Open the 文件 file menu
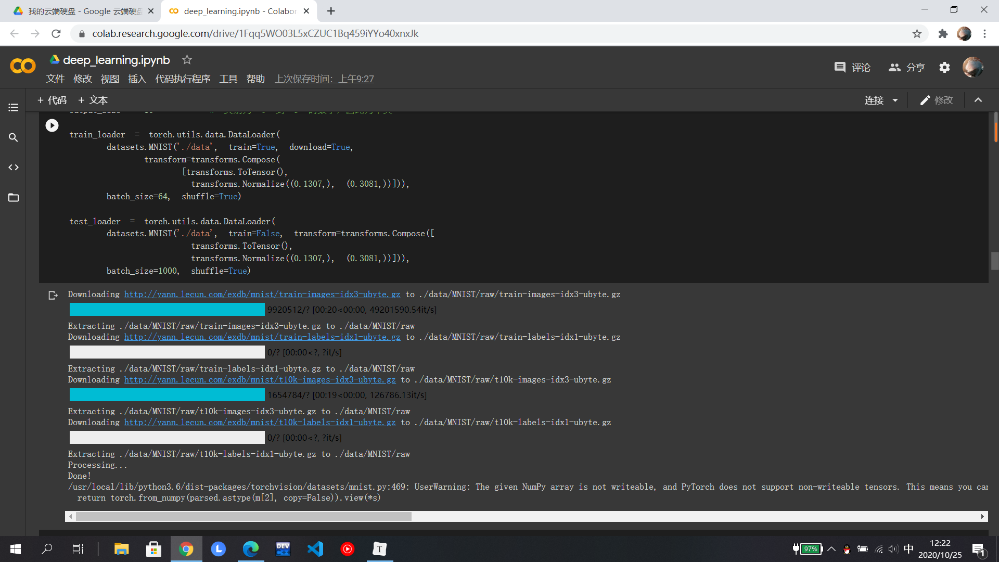 pyautogui.click(x=55, y=79)
